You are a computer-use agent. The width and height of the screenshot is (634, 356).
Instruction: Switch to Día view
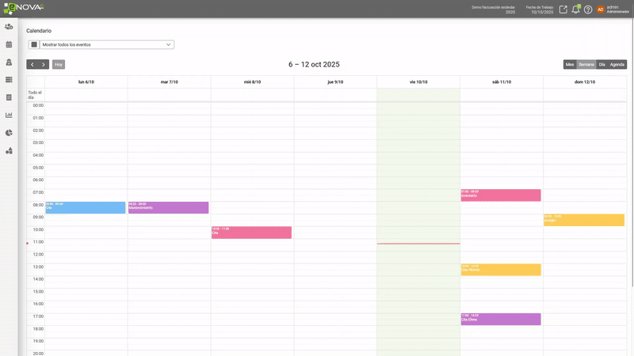point(602,65)
